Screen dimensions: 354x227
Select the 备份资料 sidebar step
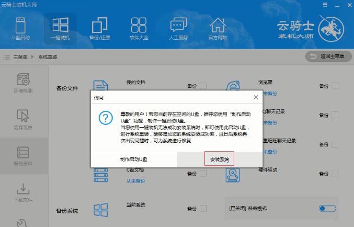(x=23, y=156)
